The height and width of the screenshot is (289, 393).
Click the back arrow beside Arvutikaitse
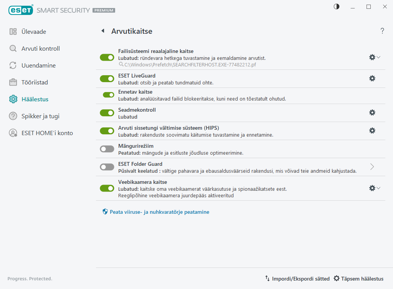[x=102, y=31]
